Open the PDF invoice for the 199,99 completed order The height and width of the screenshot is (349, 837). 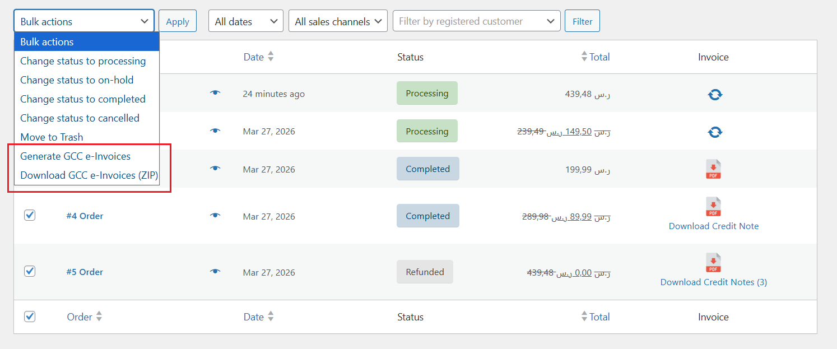[713, 169]
